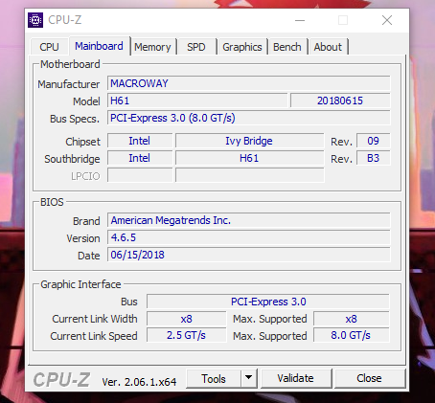The width and height of the screenshot is (435, 403).
Task: Select the Bus Specs PCI-Express field
Action: (249, 118)
